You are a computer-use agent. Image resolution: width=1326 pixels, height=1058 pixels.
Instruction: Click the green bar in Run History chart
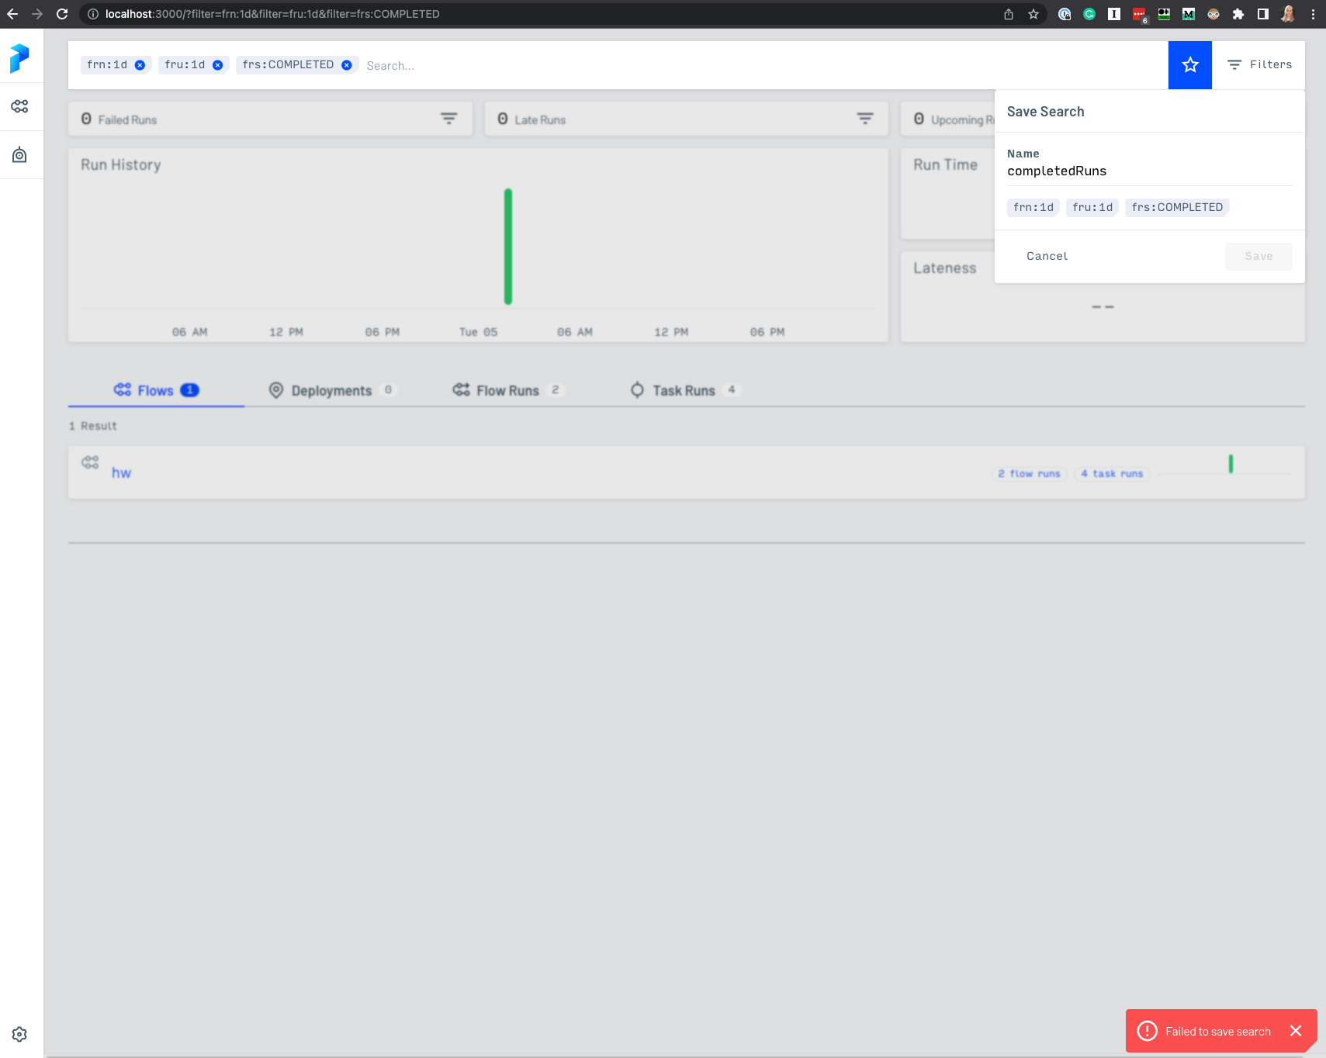coord(507,246)
